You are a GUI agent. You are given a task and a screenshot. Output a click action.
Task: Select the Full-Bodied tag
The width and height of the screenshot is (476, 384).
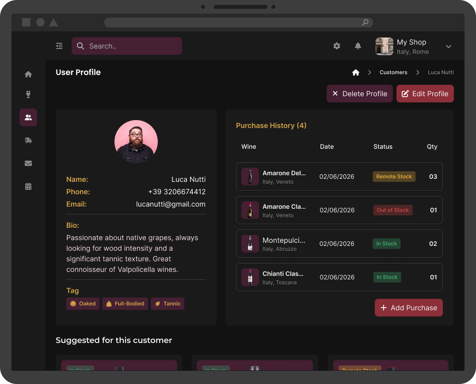click(x=125, y=304)
